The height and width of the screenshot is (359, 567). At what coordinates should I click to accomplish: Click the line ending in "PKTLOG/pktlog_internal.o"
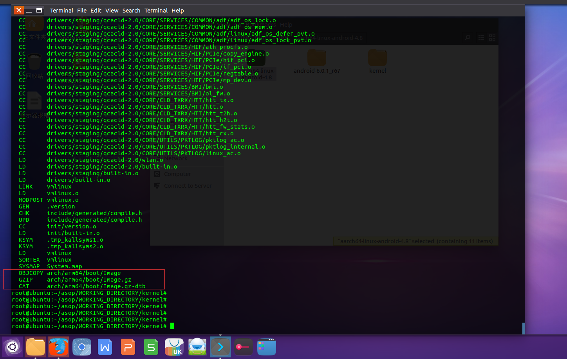pos(142,147)
